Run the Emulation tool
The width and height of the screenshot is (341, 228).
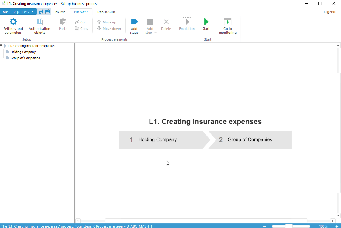(187, 22)
